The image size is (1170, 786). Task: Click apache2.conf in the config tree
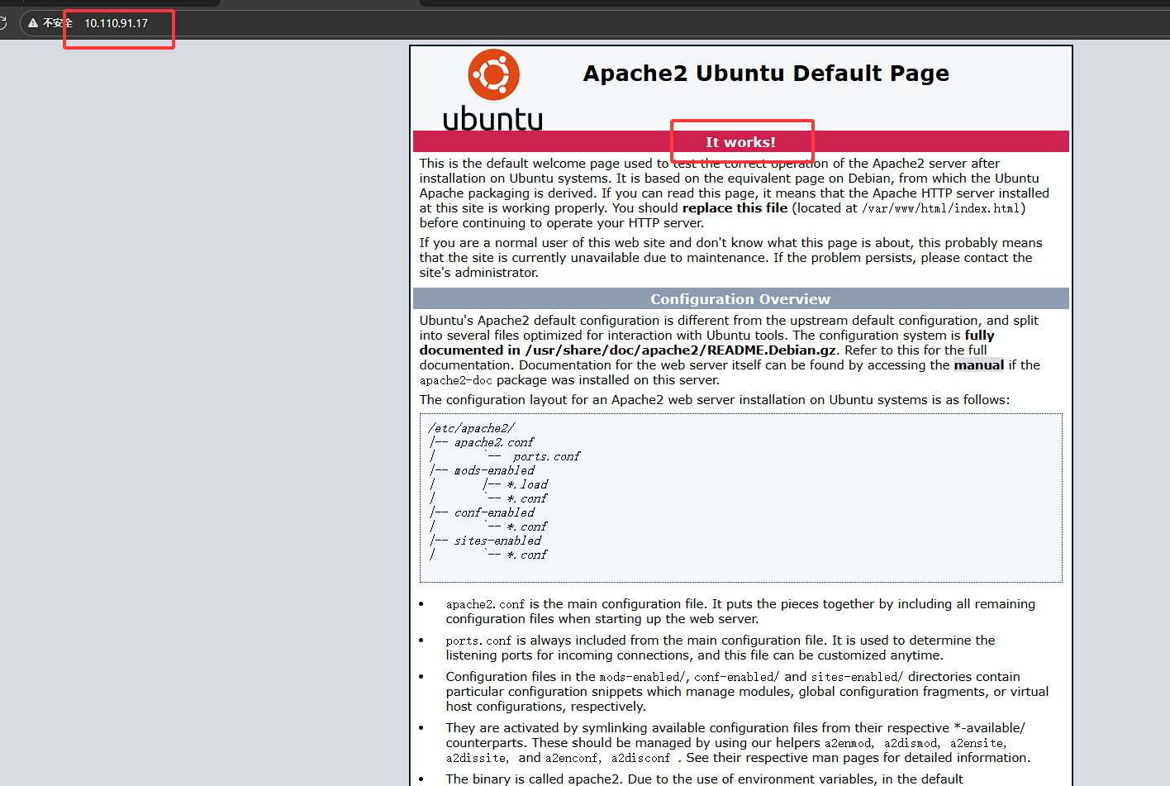pyautogui.click(x=494, y=442)
